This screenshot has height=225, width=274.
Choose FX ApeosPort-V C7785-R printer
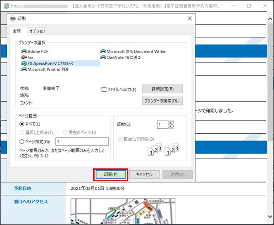coord(50,64)
